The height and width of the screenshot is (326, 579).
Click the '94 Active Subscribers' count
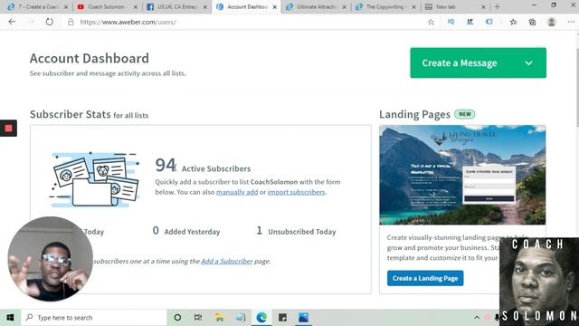pos(203,166)
